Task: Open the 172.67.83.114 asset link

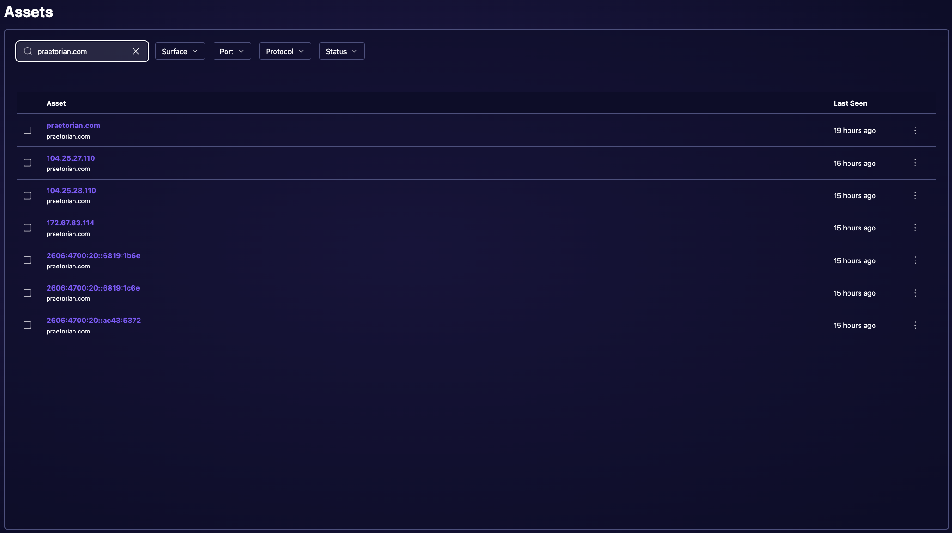Action: (70, 223)
